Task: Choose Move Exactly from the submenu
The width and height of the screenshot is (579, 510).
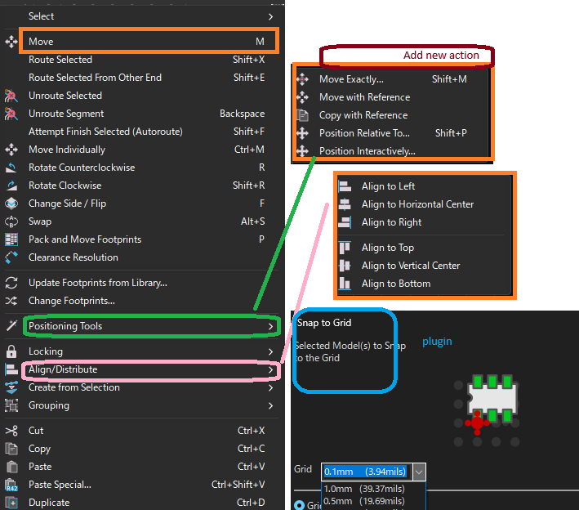Action: [351, 79]
